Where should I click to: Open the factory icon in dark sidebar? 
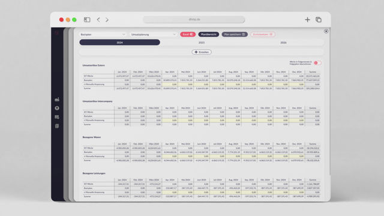click(57, 99)
